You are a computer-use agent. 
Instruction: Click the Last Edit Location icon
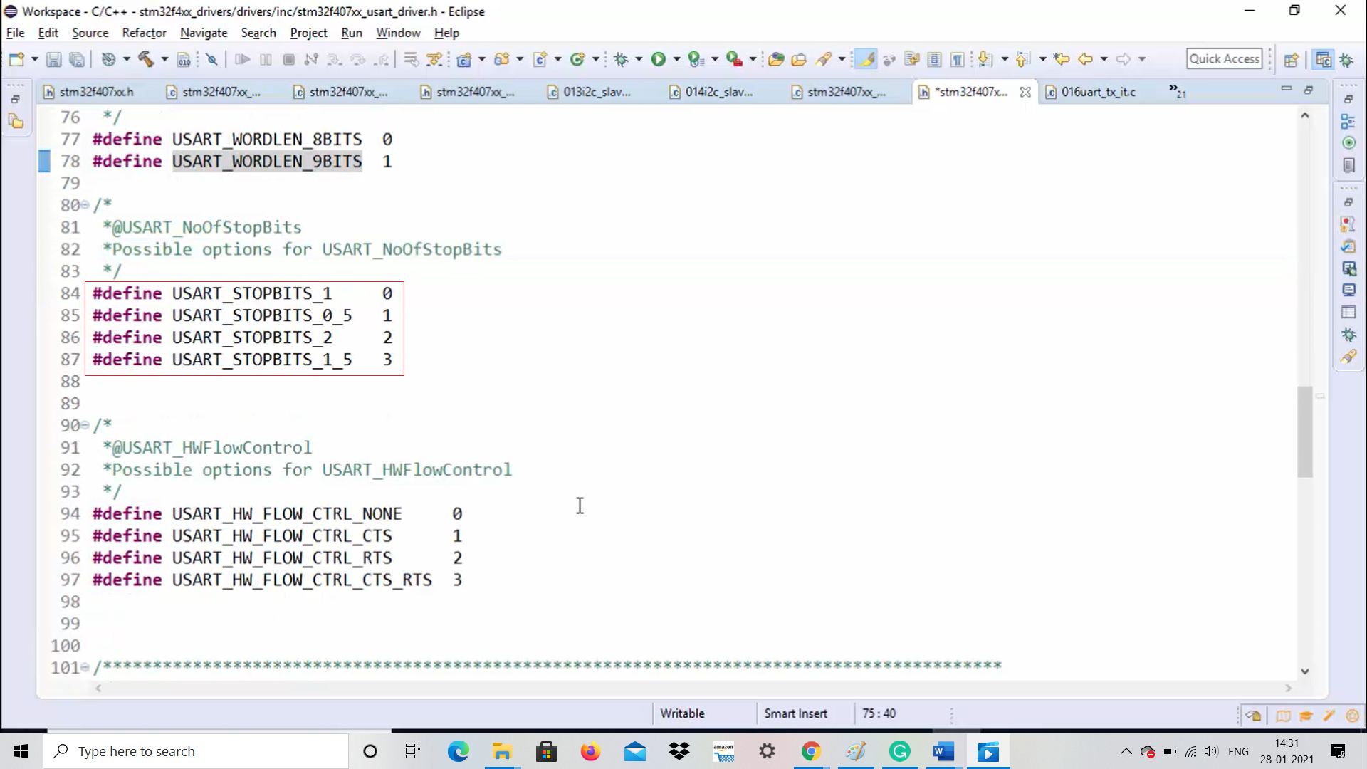[x=1062, y=60]
